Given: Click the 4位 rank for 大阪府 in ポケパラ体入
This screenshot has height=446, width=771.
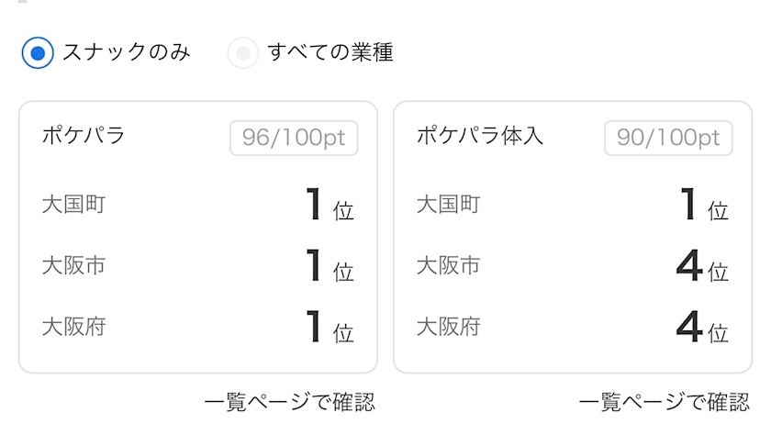Looking at the screenshot, I should (x=702, y=327).
